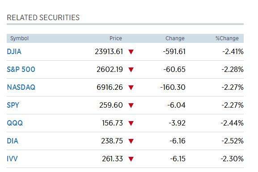Select the NASDAQ change value -160.30
258x172 pixels.
pos(173,87)
